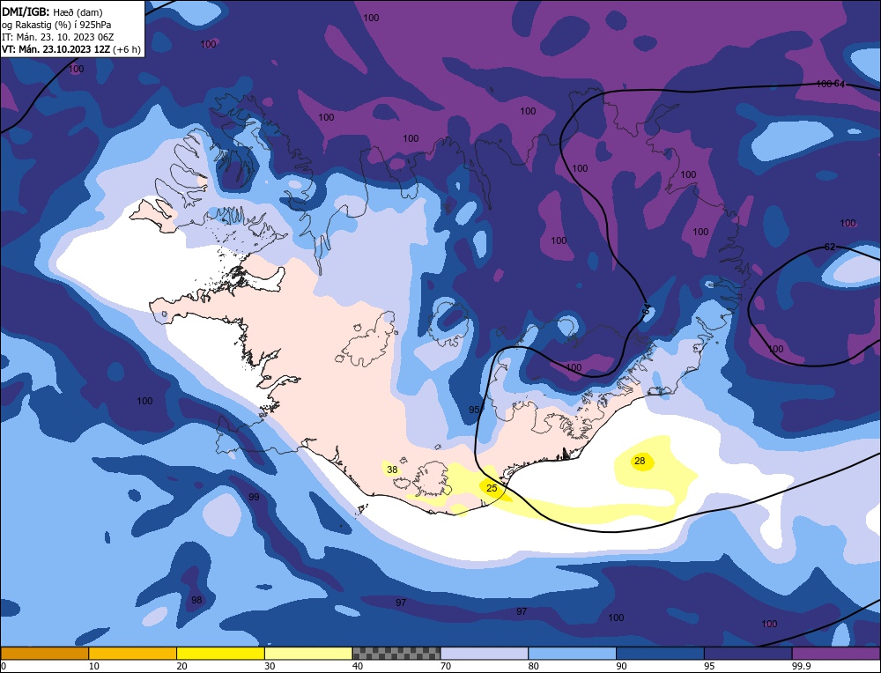Click the lavender 70–80 legend swatch
This screenshot has height=673, width=881.
(x=485, y=654)
